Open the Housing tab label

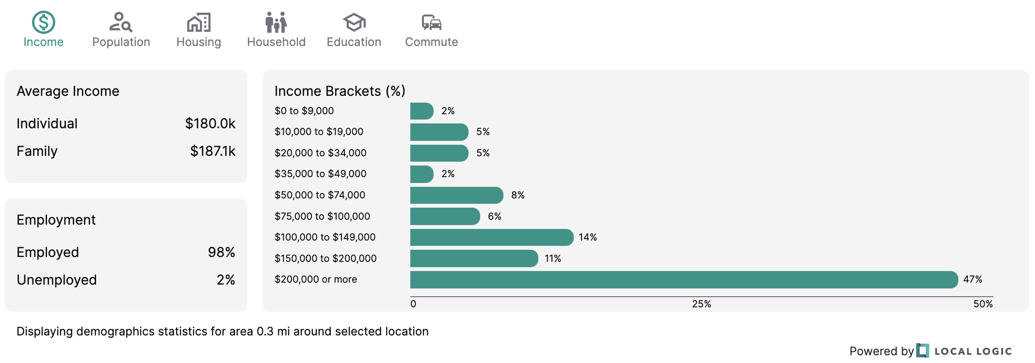[199, 42]
